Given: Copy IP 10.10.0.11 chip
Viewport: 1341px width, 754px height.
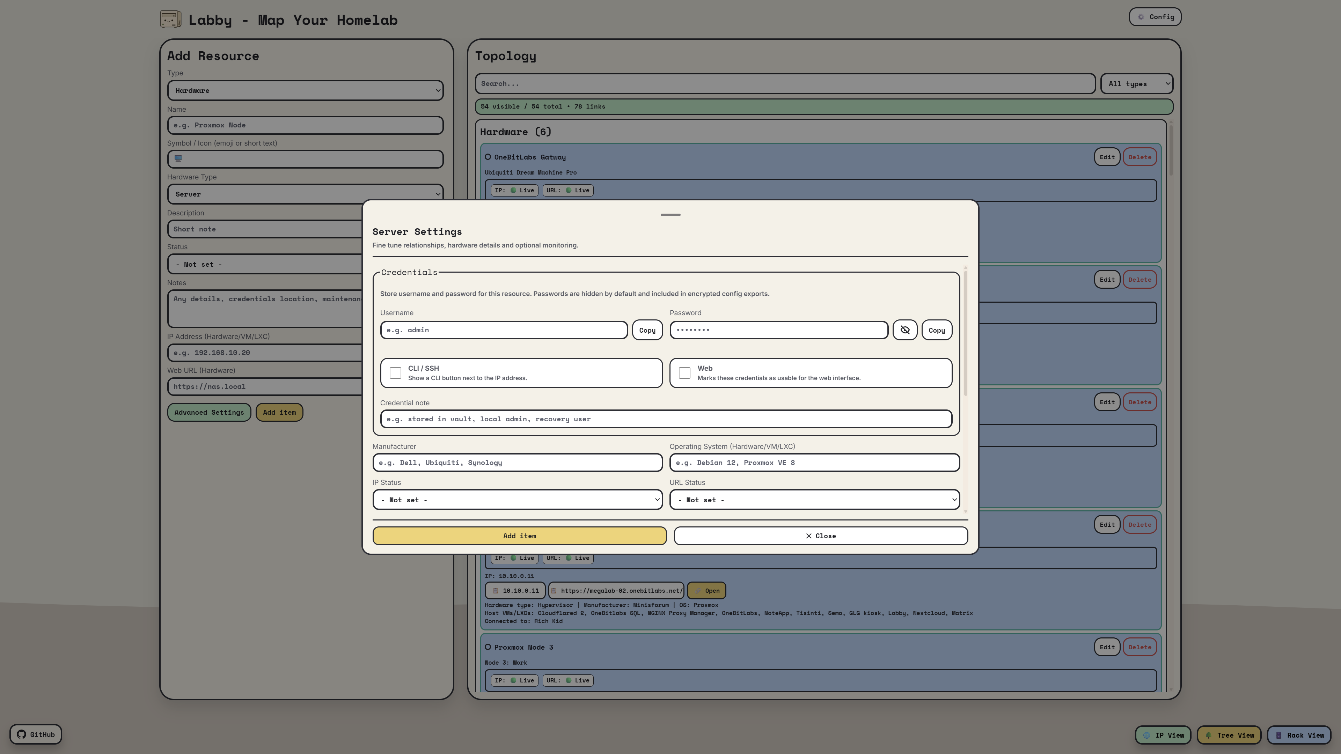Looking at the screenshot, I should point(515,590).
